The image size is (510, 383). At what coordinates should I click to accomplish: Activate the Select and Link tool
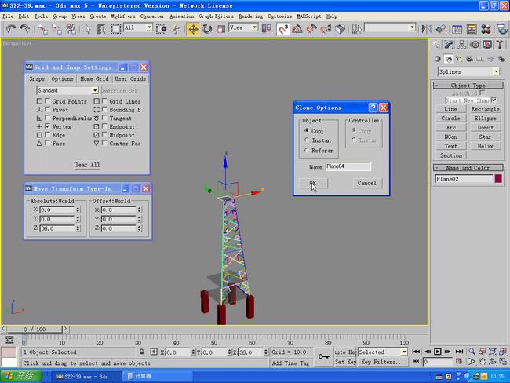(42, 29)
